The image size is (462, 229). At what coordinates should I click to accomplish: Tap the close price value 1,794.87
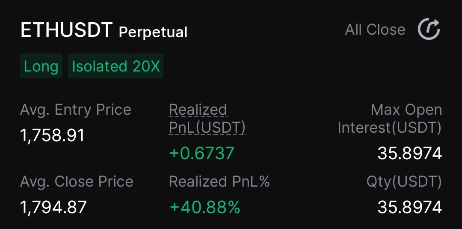point(53,207)
